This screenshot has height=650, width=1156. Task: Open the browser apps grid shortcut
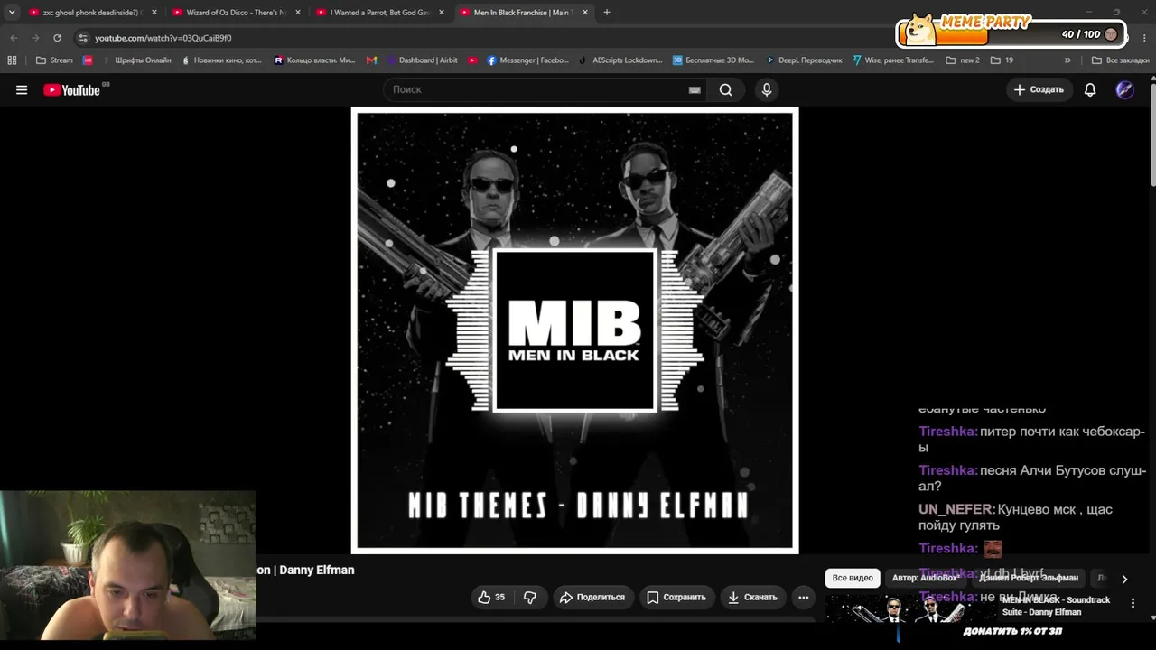pyautogui.click(x=12, y=60)
